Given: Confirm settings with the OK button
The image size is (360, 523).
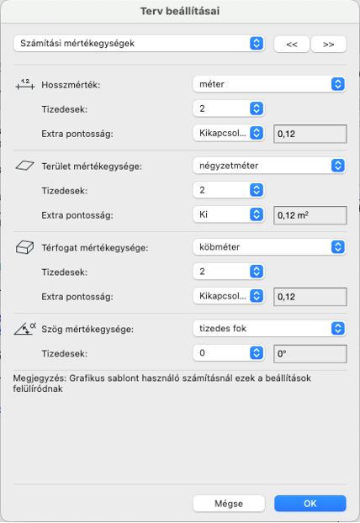Looking at the screenshot, I should pos(310,504).
